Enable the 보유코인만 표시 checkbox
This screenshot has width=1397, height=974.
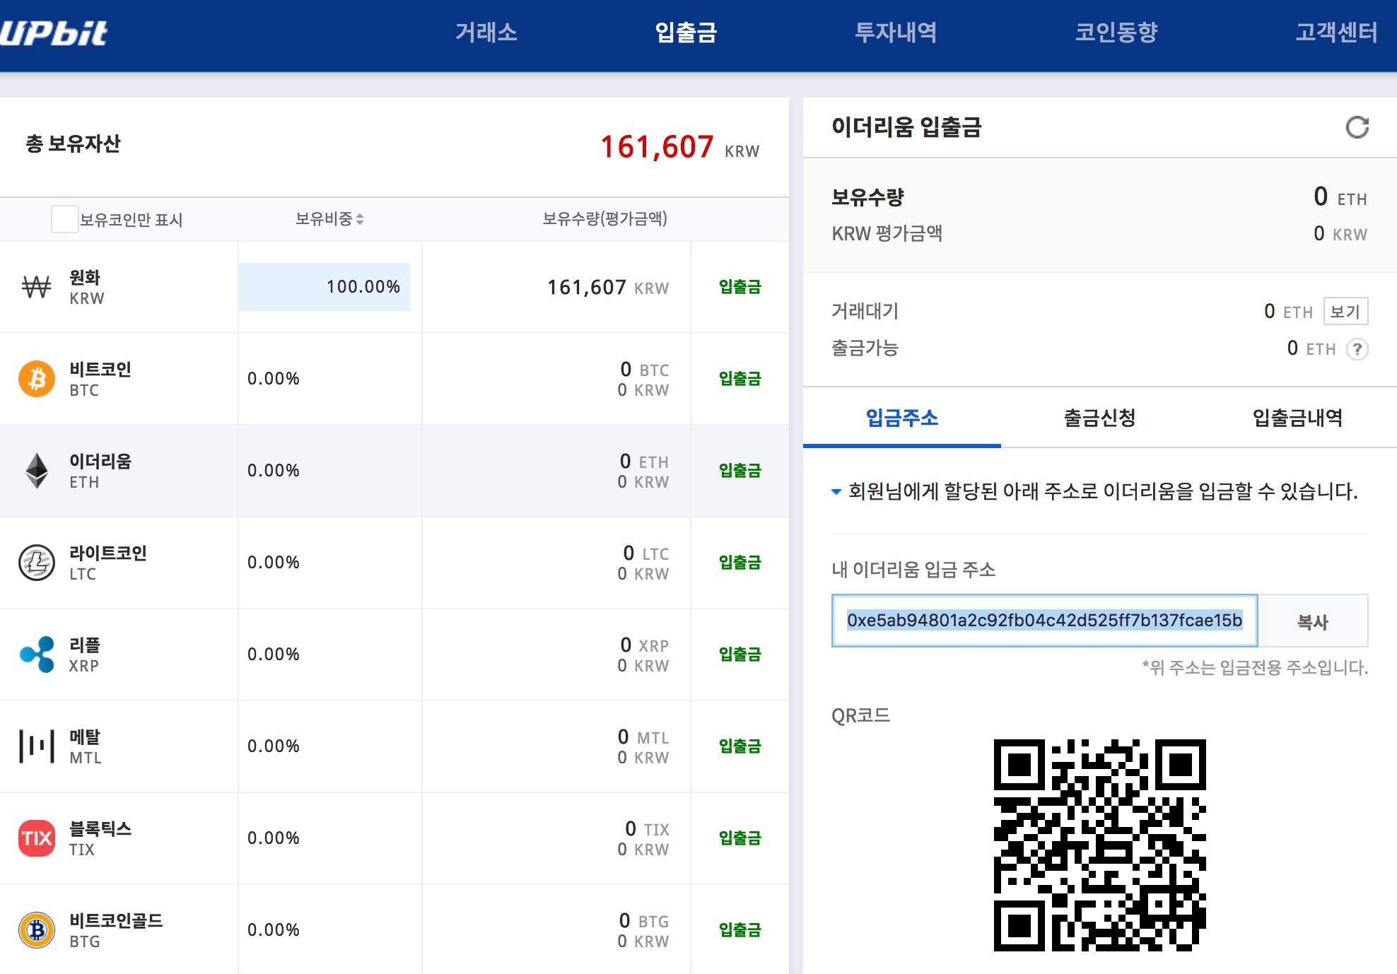pyautogui.click(x=64, y=220)
